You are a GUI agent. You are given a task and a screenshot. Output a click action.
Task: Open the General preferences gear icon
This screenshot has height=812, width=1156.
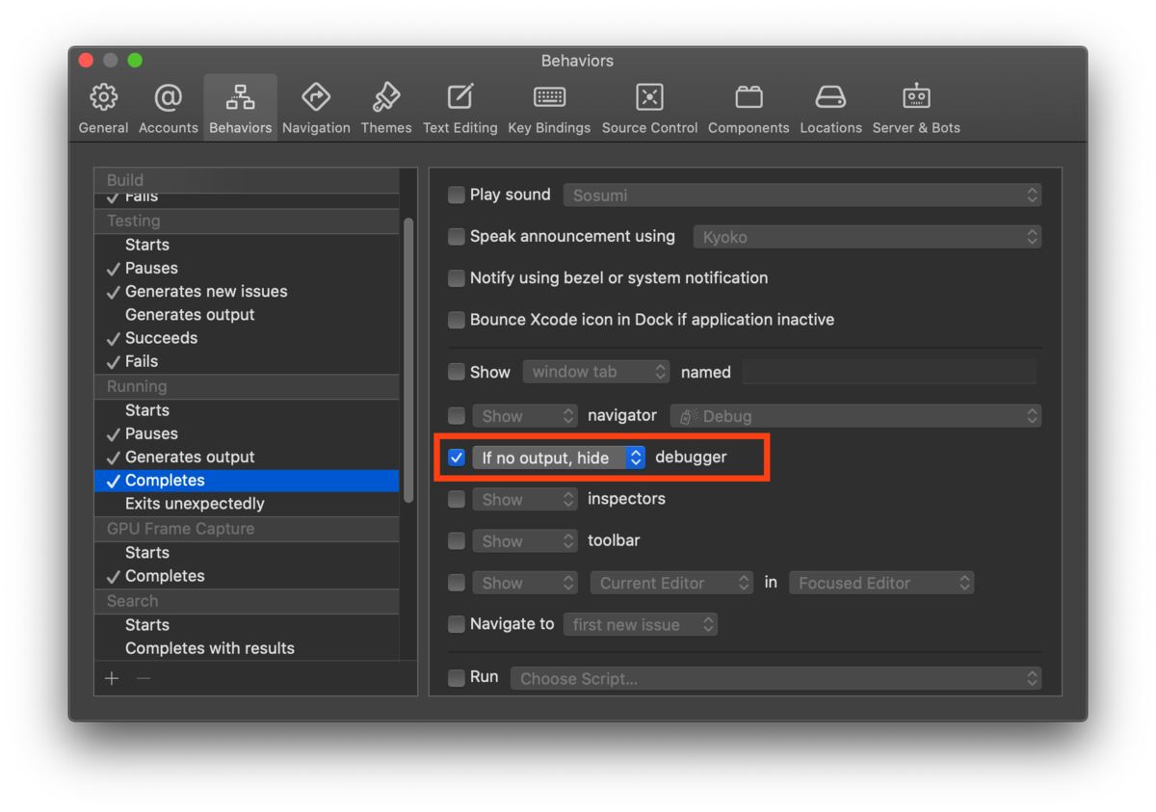pos(103,97)
